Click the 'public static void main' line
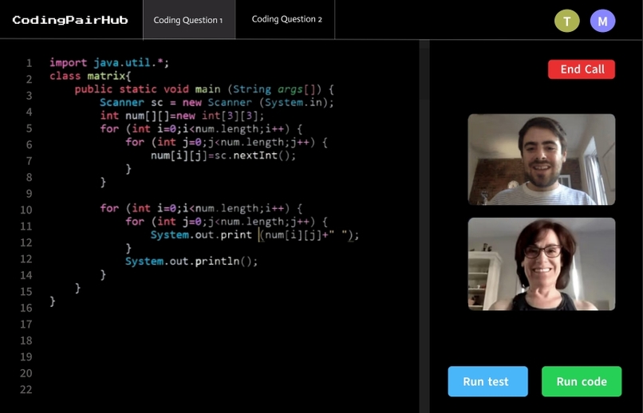The width and height of the screenshot is (643, 413). coord(205,89)
